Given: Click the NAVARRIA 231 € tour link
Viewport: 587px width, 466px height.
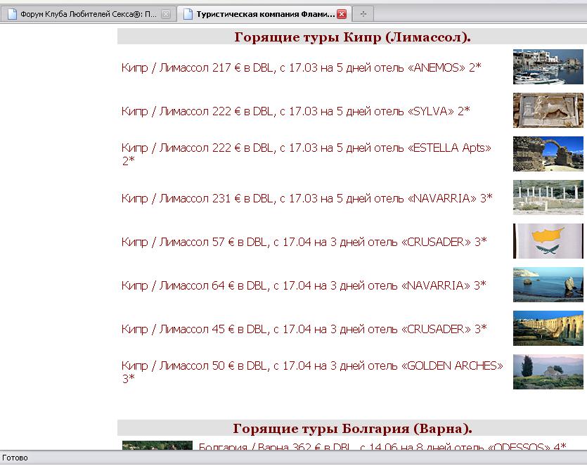Looking at the screenshot, I should 307,198.
